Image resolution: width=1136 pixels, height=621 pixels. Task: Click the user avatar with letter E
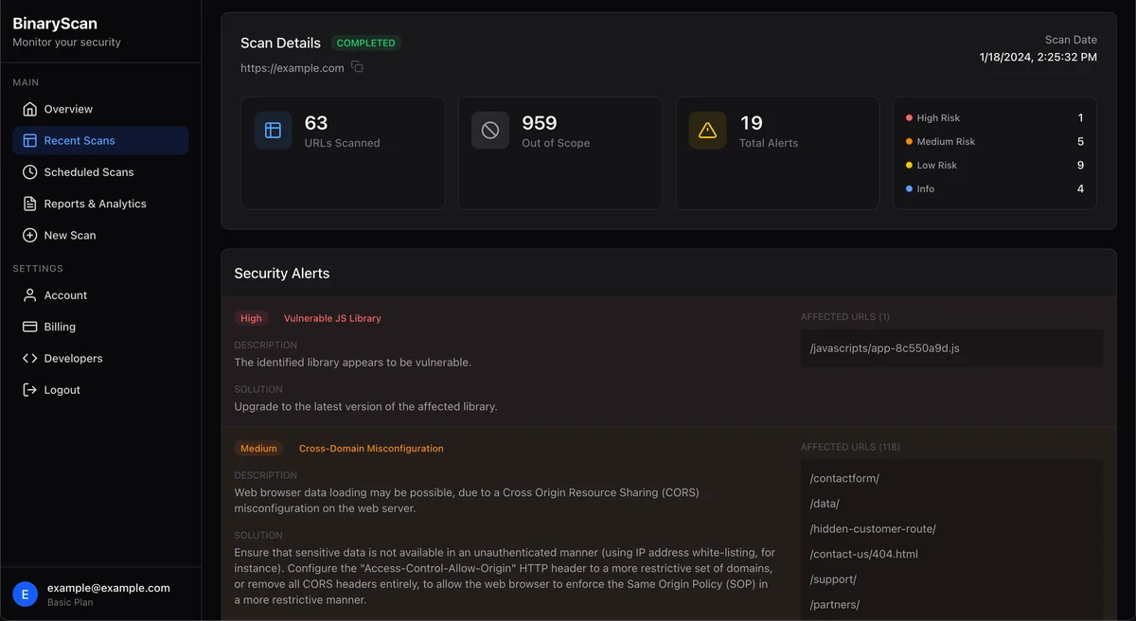[x=27, y=594]
